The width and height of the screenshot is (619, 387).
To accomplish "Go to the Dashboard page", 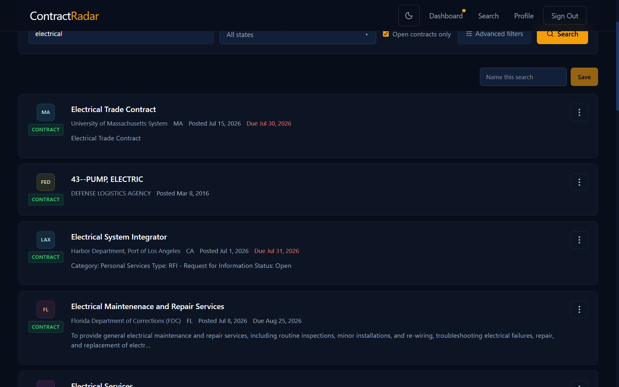I will pyautogui.click(x=446, y=16).
